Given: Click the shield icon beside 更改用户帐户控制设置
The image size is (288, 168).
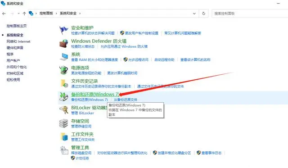Looking at the screenshot, I should click(x=122, y=33).
